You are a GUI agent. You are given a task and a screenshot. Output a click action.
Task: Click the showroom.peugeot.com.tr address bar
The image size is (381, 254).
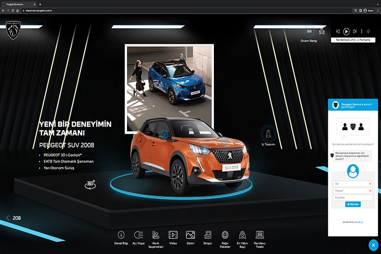point(186,11)
